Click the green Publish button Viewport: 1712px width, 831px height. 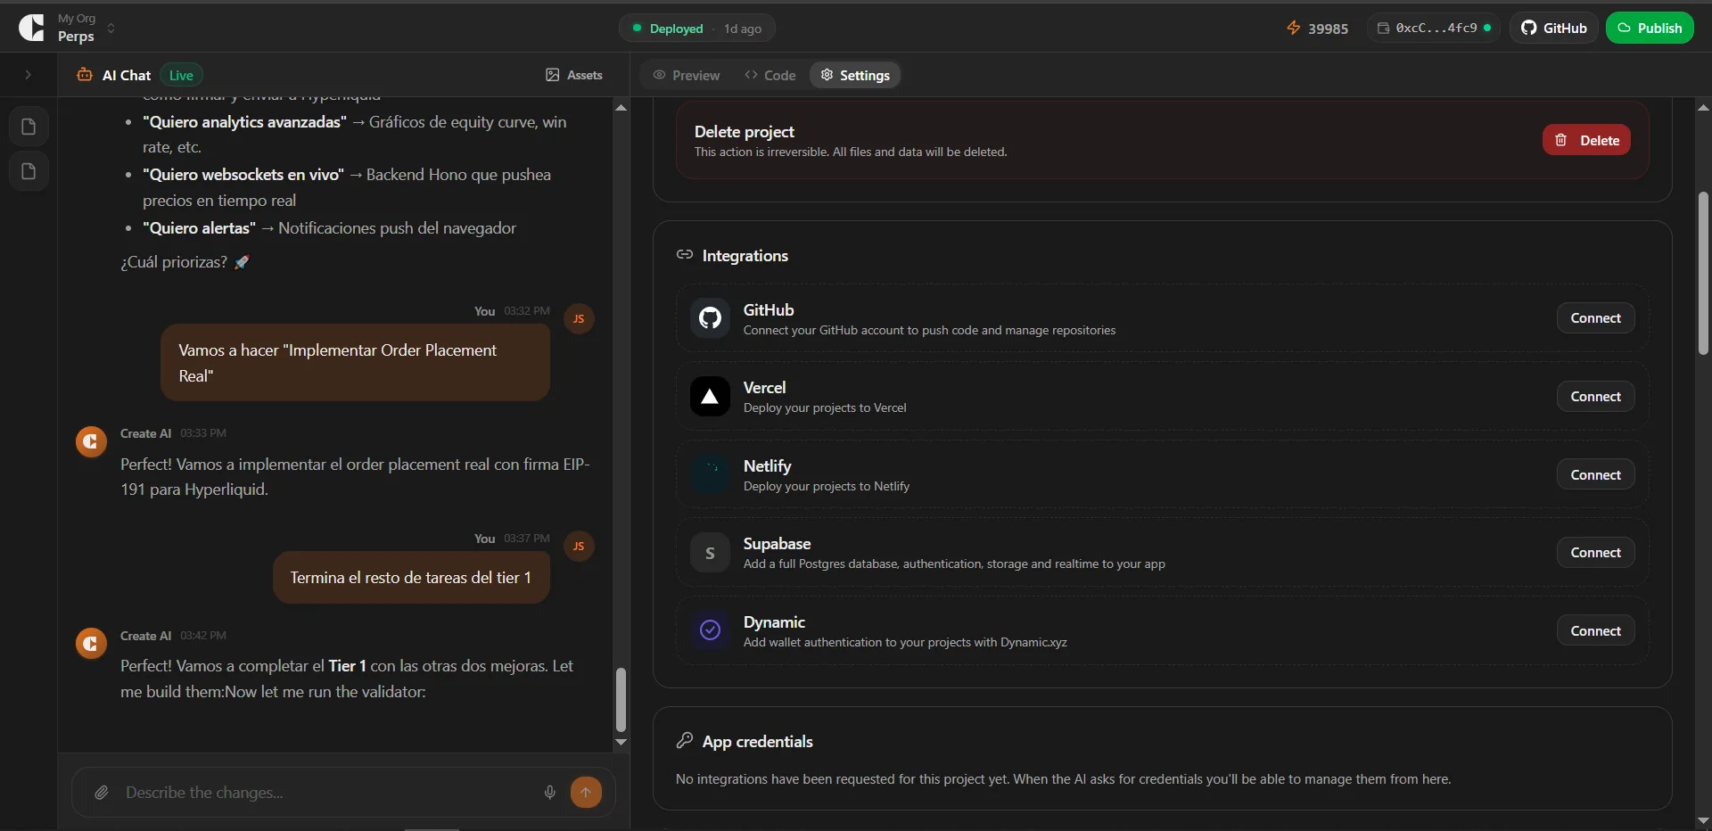pos(1650,29)
